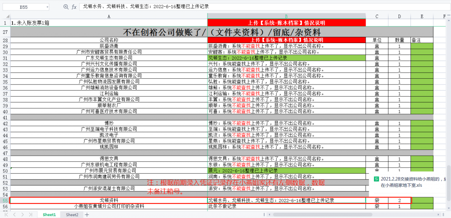The width and height of the screenshot is (451, 218).
Task: Select the green cell 戈顿生态 in row 31
Action: (x=286, y=58)
